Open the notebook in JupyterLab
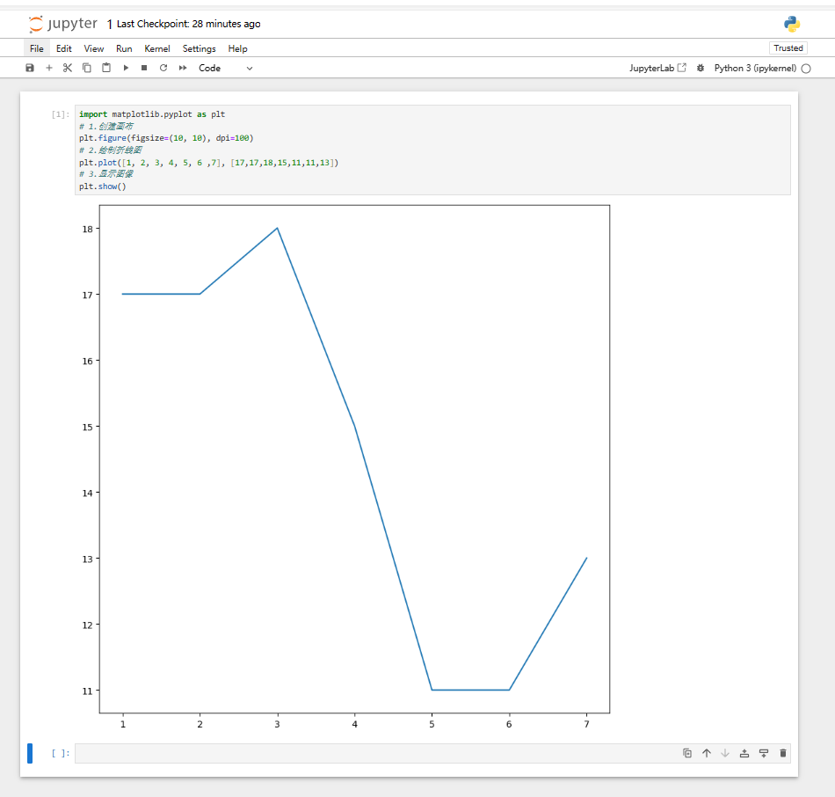This screenshot has width=835, height=797. pyautogui.click(x=657, y=68)
